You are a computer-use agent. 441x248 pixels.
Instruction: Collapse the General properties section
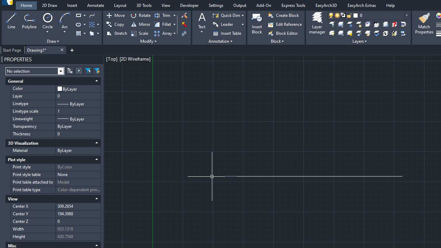(x=96, y=81)
